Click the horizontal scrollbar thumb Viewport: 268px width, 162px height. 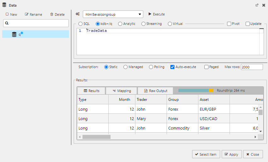tap(96, 137)
